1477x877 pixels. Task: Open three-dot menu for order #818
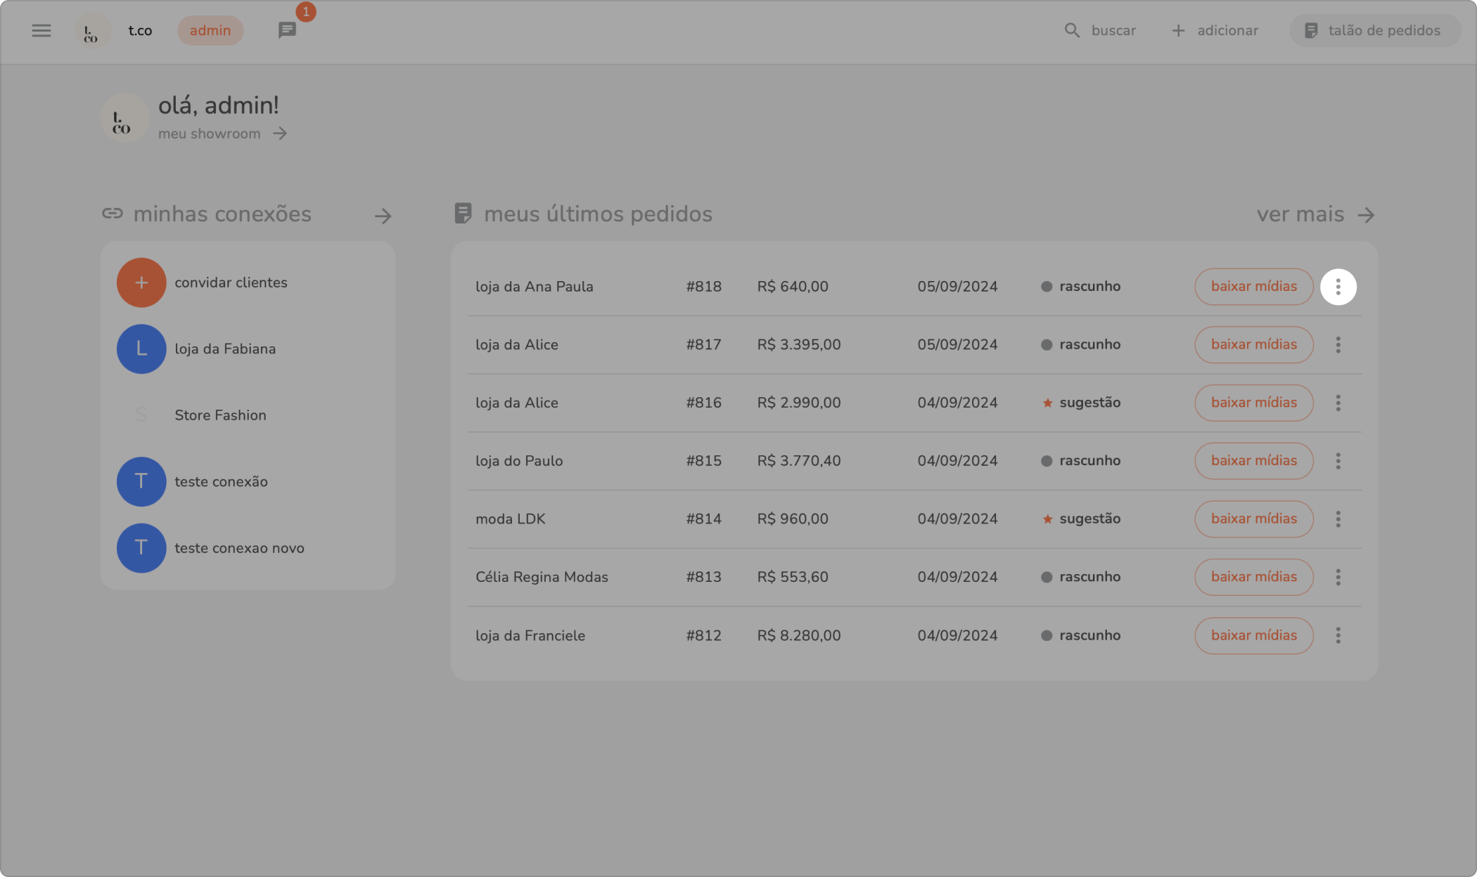[x=1338, y=287]
